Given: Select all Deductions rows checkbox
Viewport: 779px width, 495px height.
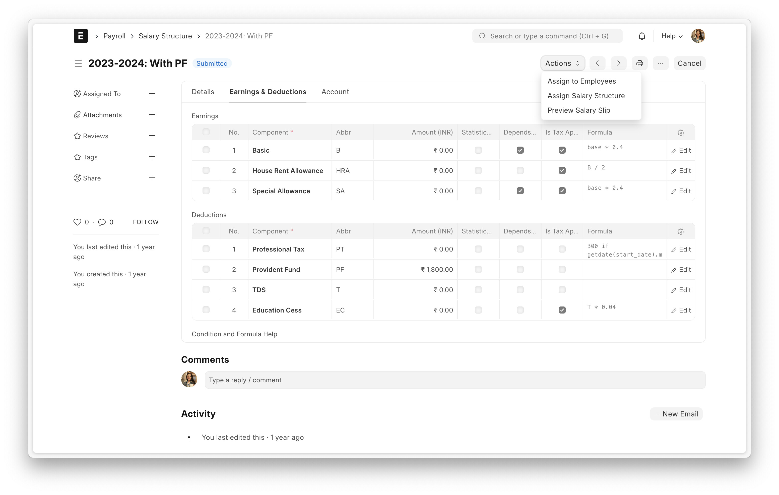Looking at the screenshot, I should [206, 231].
